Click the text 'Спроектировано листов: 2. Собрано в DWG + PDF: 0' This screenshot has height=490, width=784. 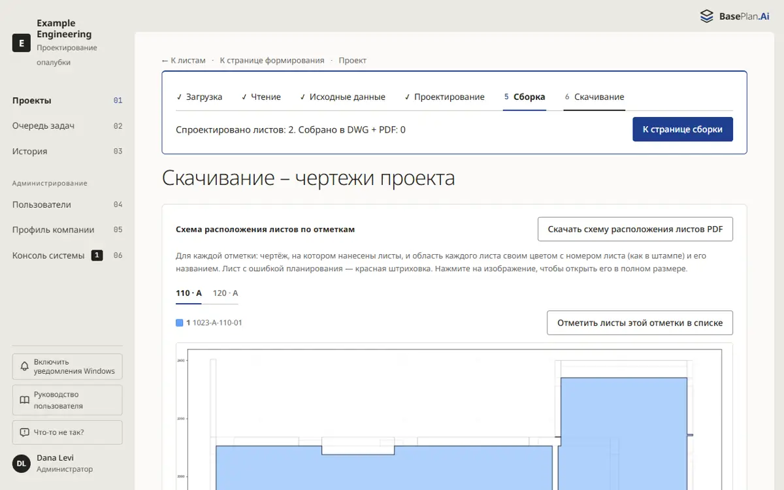(291, 129)
